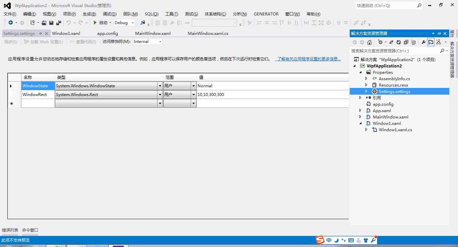Start debugging with the green play button
The image size is (458, 247).
point(95,23)
